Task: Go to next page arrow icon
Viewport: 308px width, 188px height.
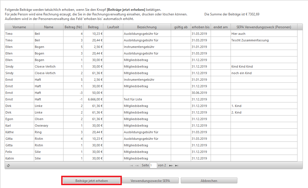Action: (171, 165)
